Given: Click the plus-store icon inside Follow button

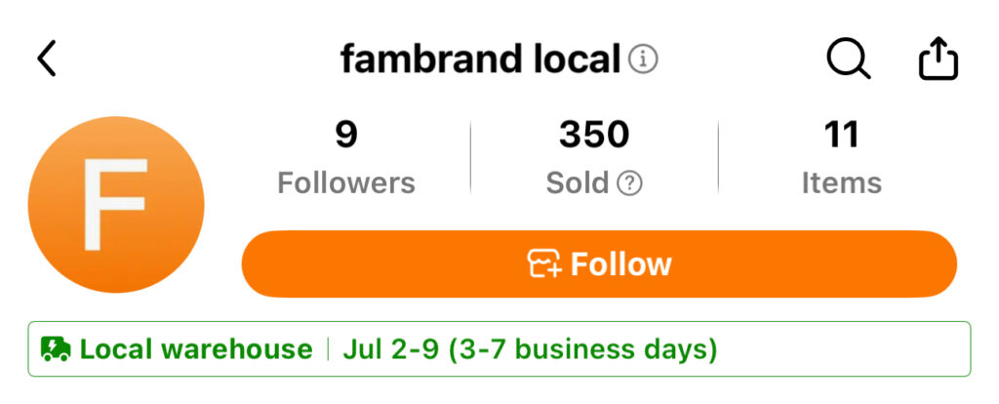Looking at the screenshot, I should [544, 264].
